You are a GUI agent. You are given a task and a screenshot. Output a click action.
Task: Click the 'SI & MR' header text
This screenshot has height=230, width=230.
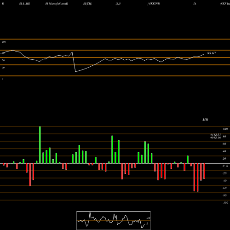pyautogui.click(x=24, y=4)
